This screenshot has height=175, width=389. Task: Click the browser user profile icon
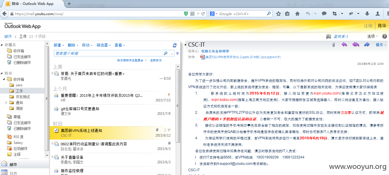378,14
